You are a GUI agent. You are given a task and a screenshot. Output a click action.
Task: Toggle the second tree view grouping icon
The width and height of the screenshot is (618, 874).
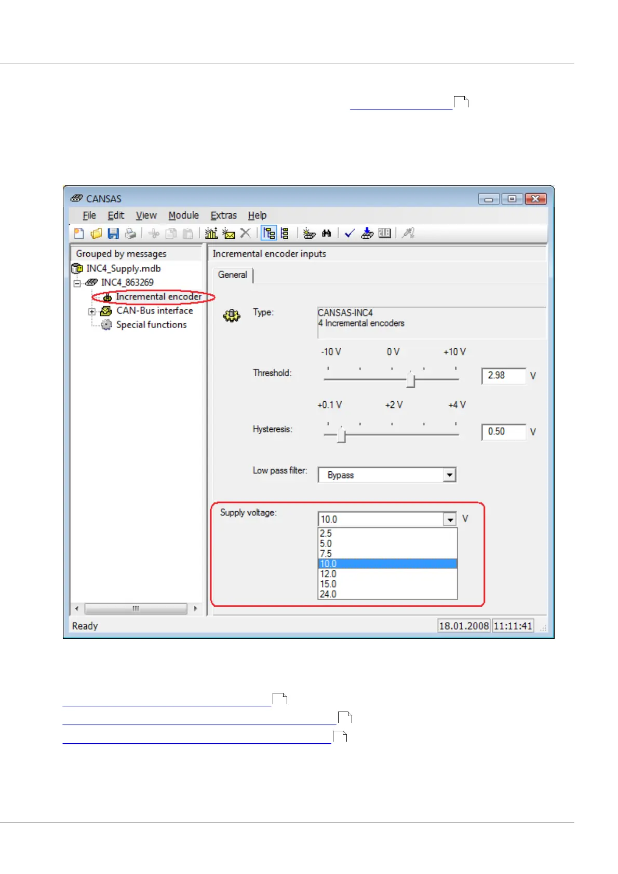click(x=285, y=234)
